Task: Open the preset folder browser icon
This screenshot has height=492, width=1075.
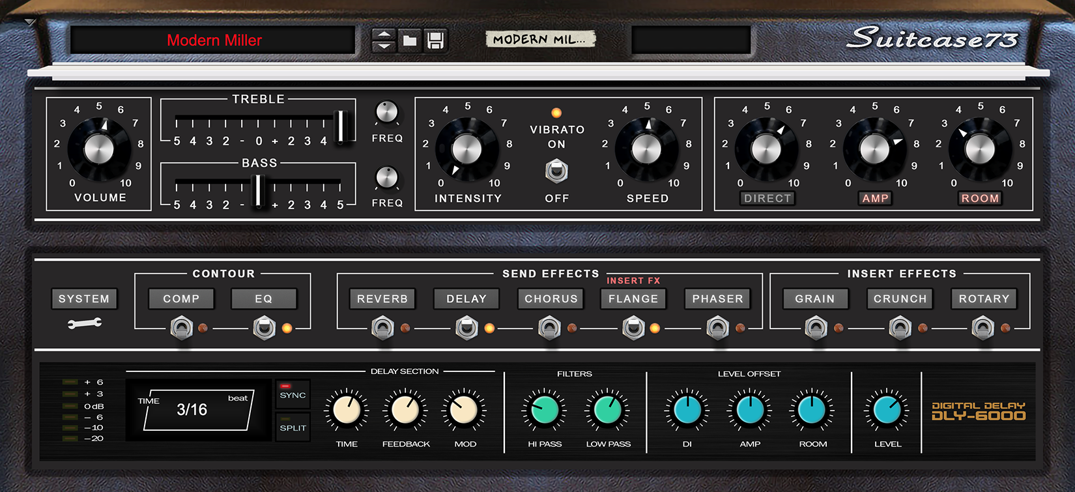Action: [x=410, y=40]
